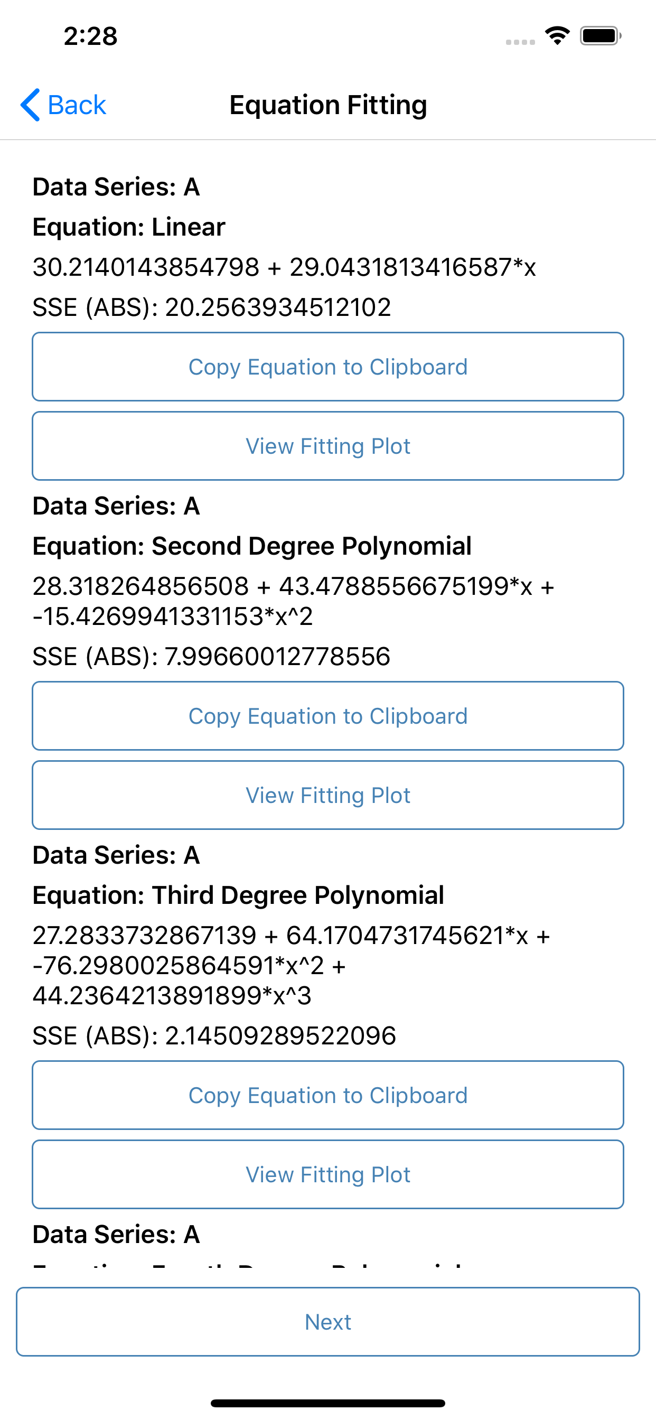Go back using the Back link
The height and width of the screenshot is (1420, 656).
coord(76,105)
